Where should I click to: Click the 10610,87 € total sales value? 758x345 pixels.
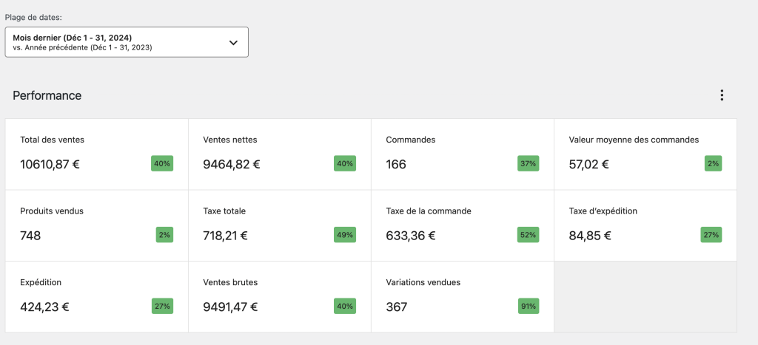pos(50,164)
